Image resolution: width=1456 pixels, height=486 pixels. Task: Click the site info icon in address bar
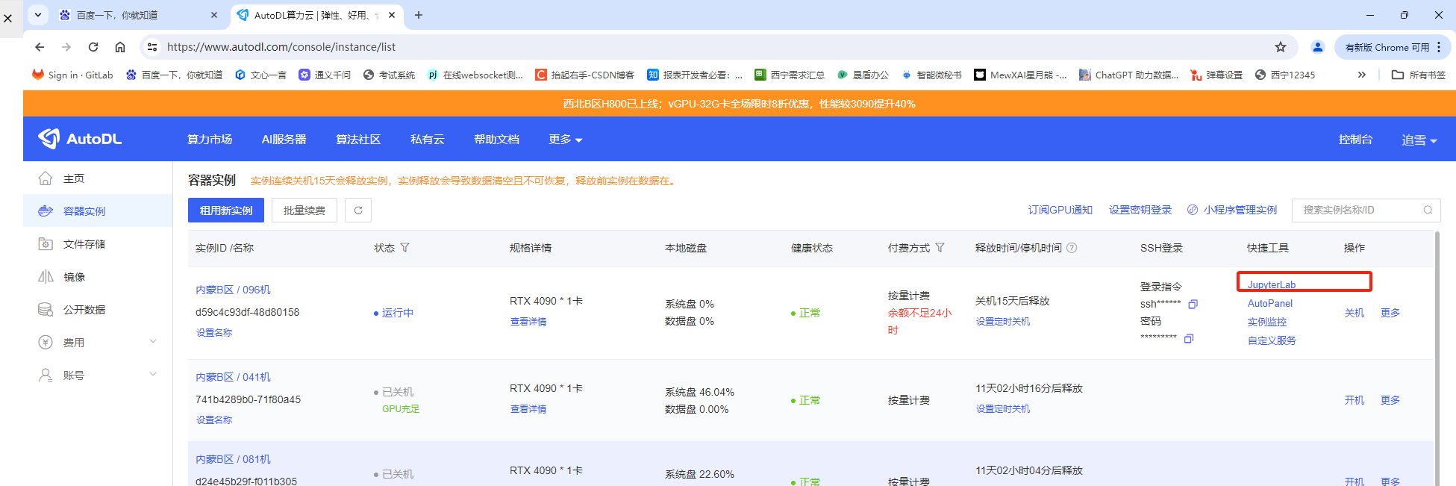pos(152,47)
